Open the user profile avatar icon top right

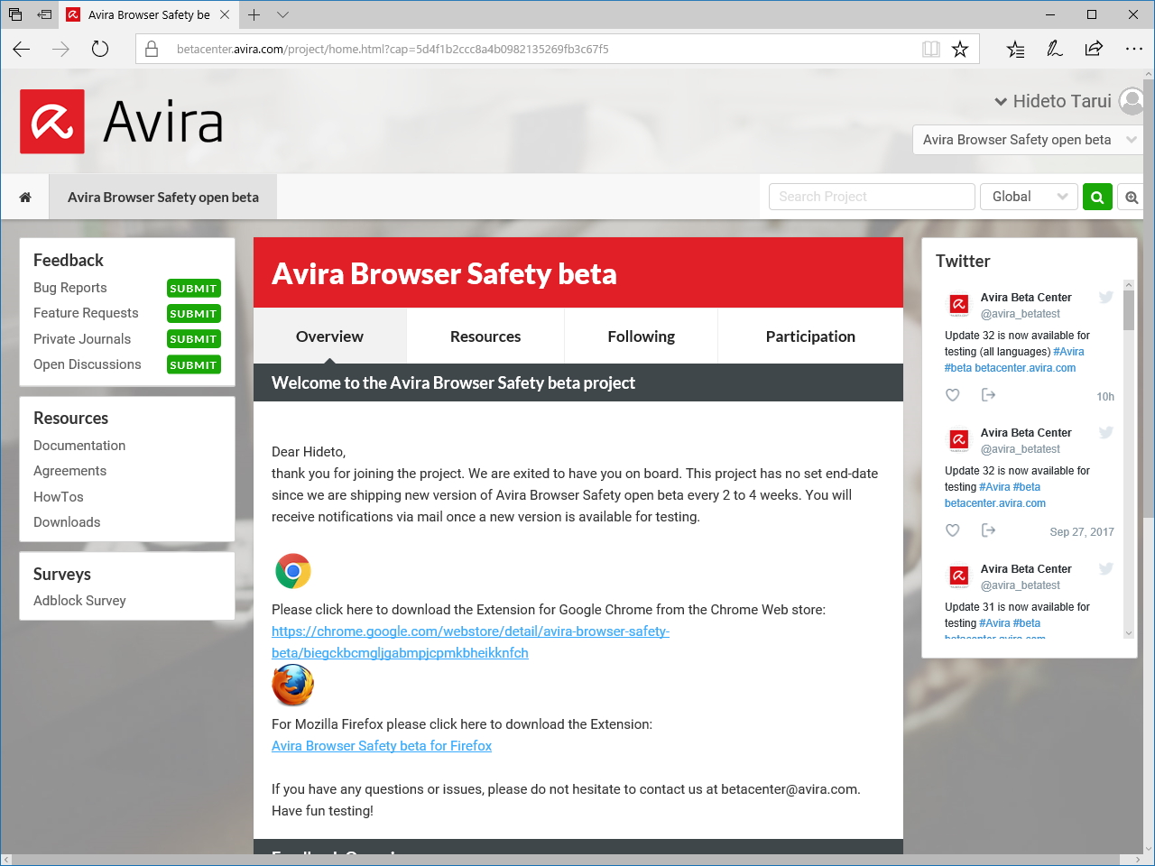click(1131, 101)
